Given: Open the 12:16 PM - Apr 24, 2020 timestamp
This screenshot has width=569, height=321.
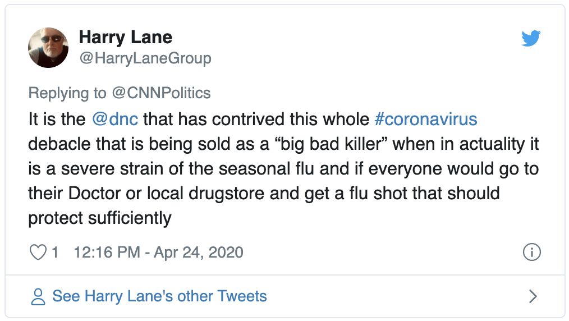Looking at the screenshot, I should (x=159, y=252).
